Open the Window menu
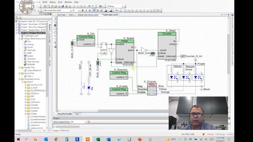253x142 pixels. (68, 2)
